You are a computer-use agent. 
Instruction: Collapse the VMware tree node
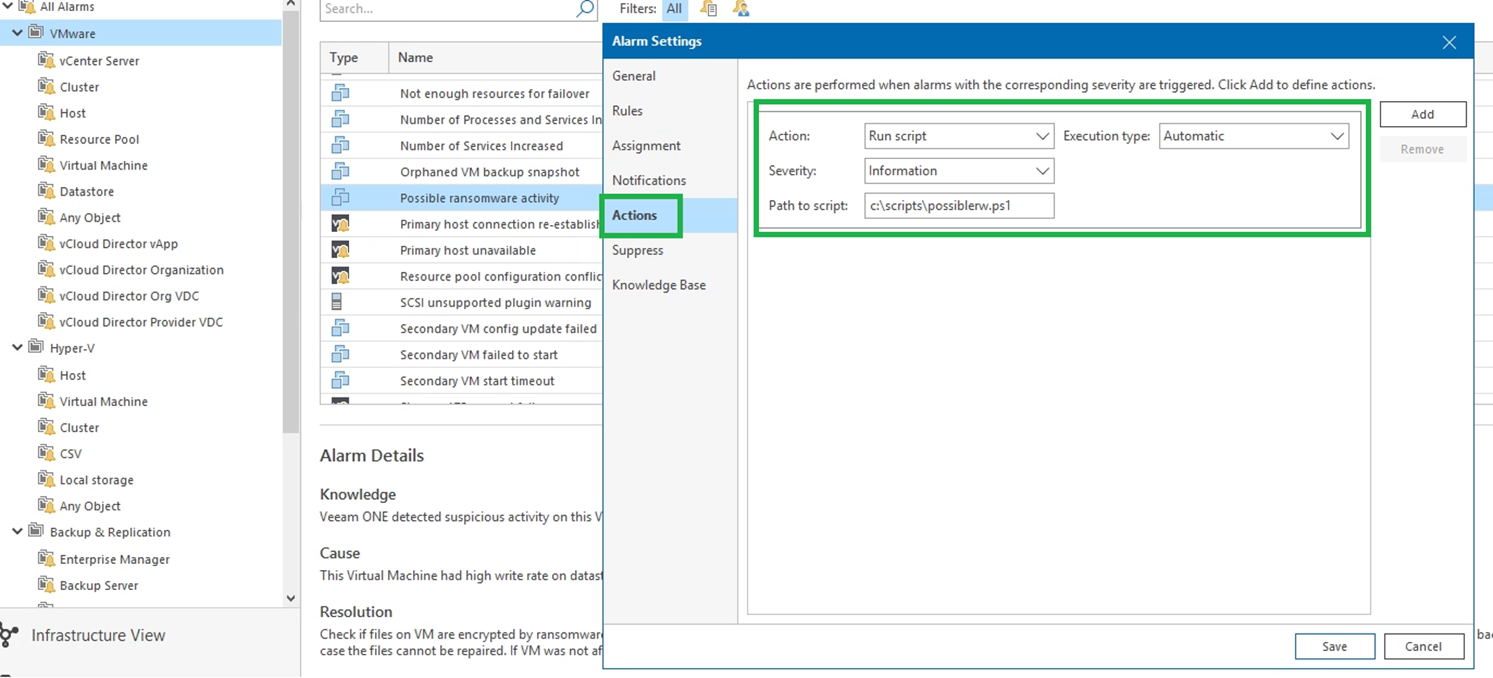[x=18, y=32]
